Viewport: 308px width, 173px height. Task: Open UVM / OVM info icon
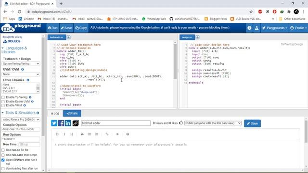point(23,69)
